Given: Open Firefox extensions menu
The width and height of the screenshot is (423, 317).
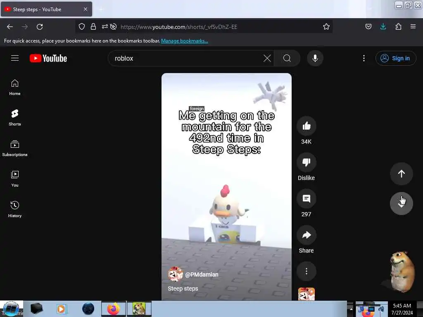Looking at the screenshot, I should pyautogui.click(x=398, y=27).
